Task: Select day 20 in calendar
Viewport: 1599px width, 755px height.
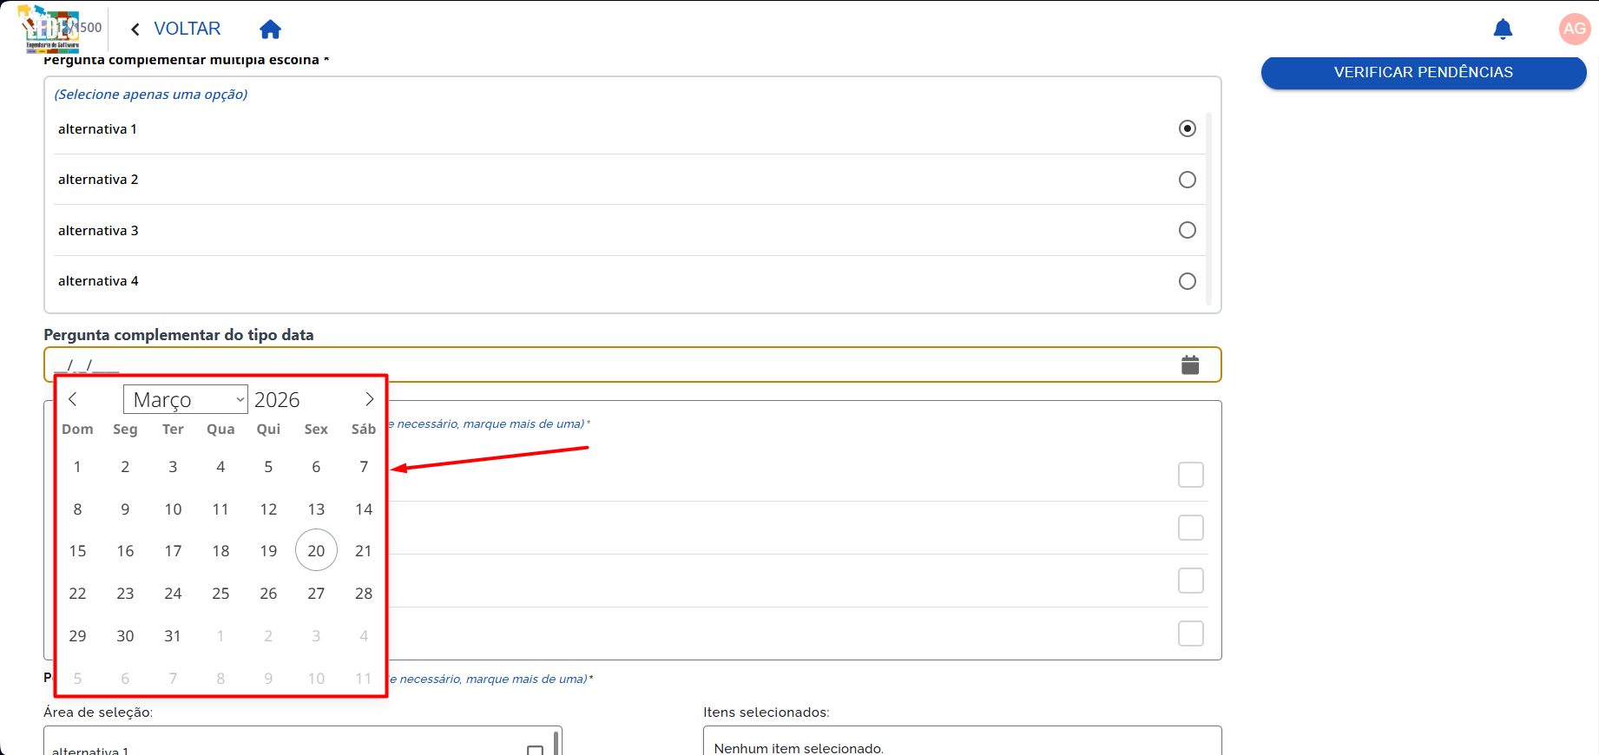Action: click(316, 550)
